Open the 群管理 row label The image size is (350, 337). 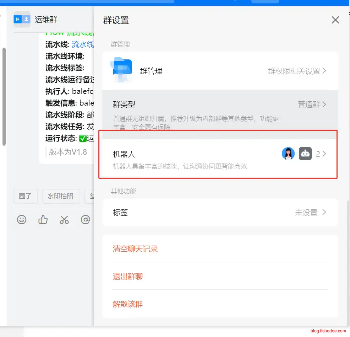[x=151, y=71]
